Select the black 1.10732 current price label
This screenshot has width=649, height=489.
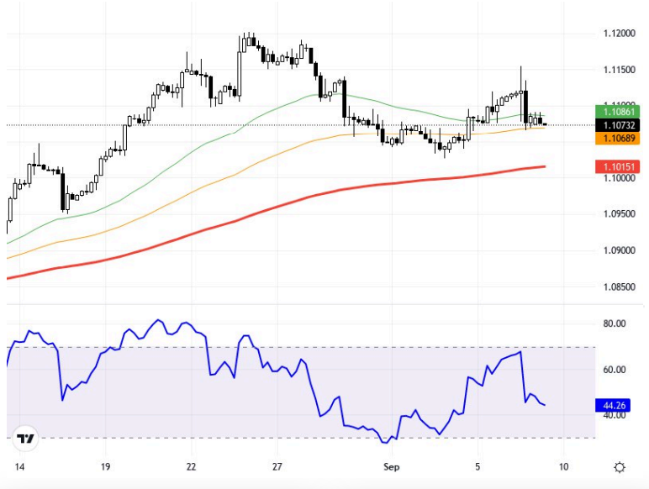click(618, 125)
